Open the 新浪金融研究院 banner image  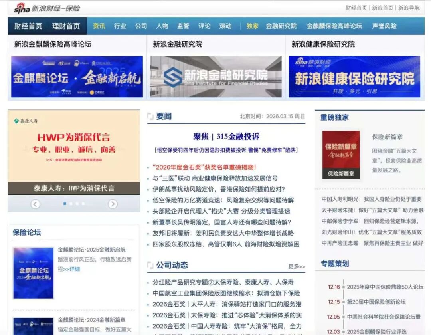pyautogui.click(x=215, y=77)
